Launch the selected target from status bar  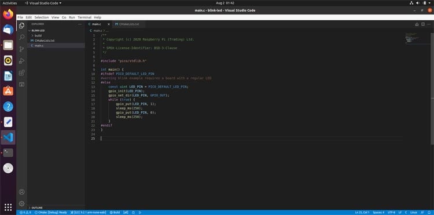pos(140,213)
